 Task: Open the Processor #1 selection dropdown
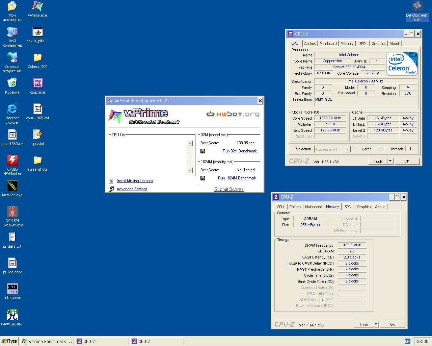point(348,149)
